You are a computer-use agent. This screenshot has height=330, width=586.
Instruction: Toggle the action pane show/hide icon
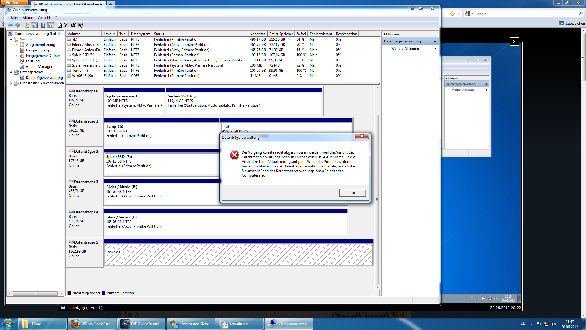51,25
